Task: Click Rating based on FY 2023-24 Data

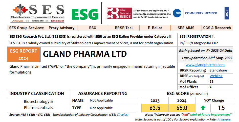Action: click(x=206, y=51)
